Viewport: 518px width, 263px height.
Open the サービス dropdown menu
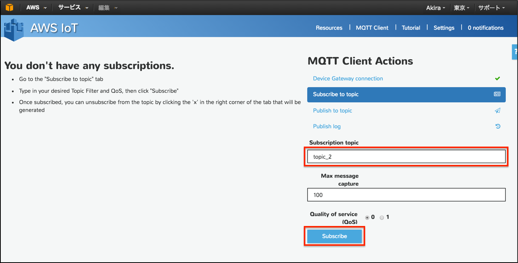pyautogui.click(x=69, y=7)
